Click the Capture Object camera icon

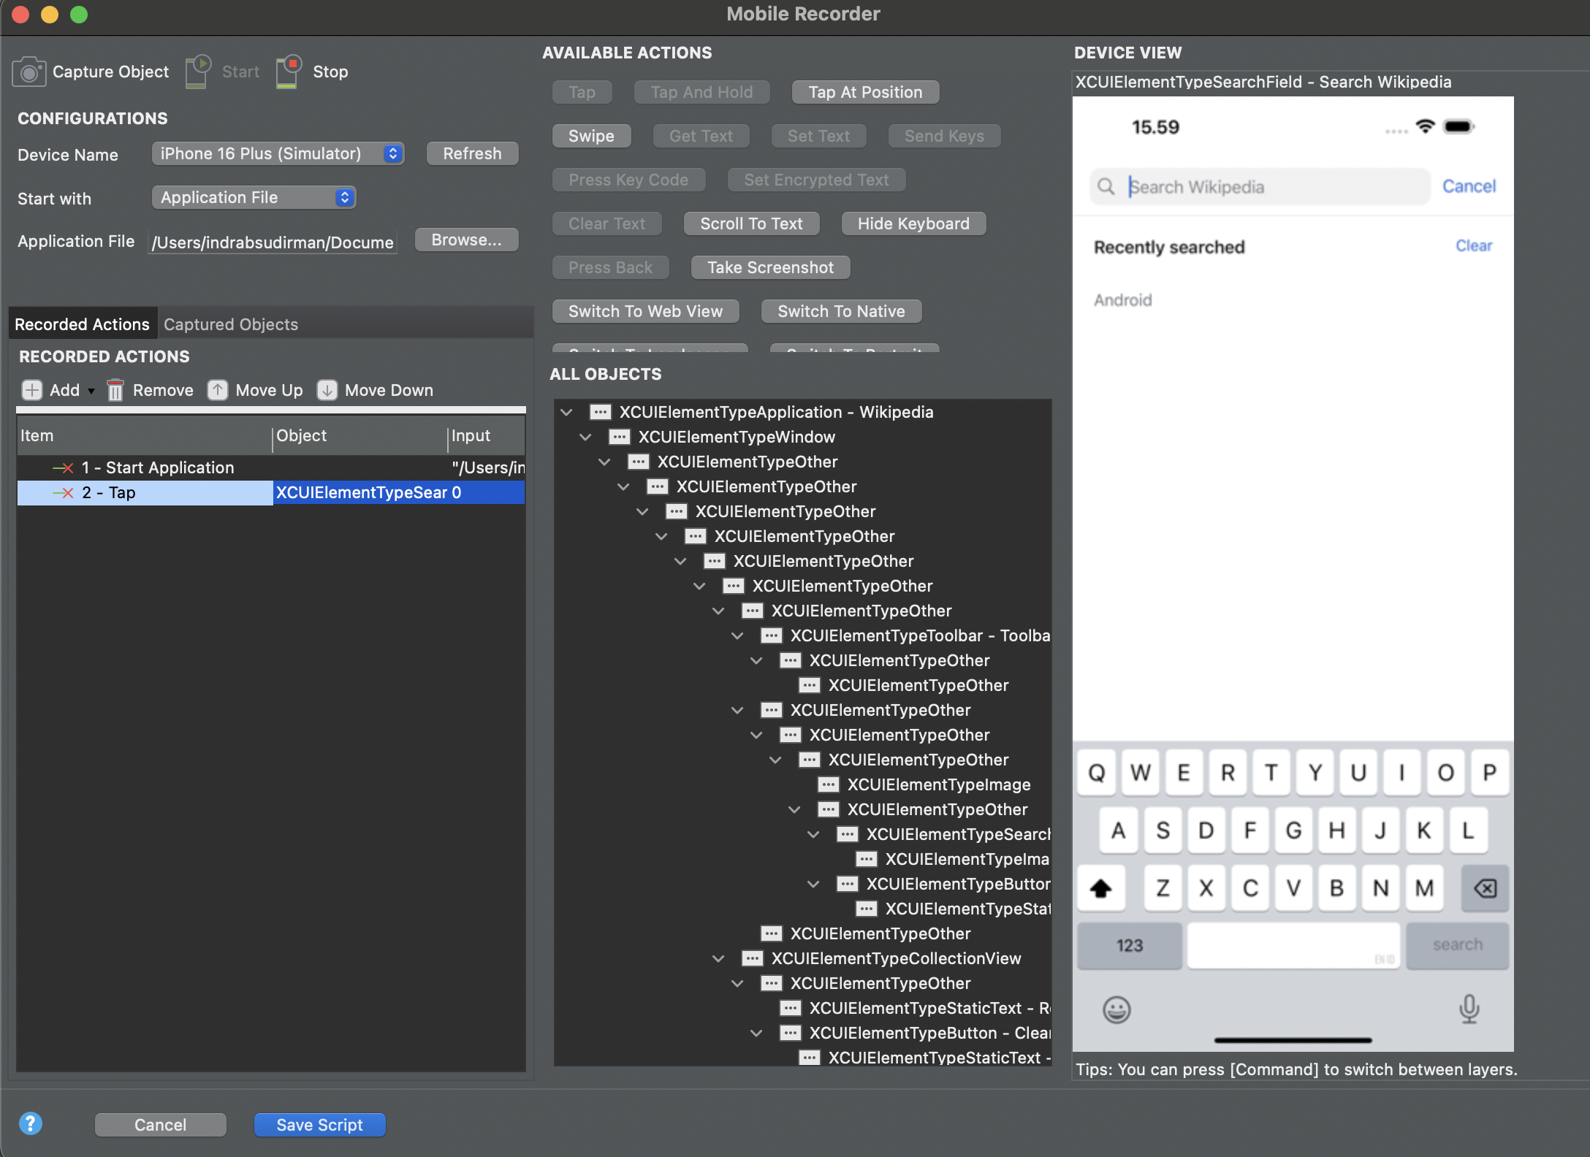pos(28,71)
